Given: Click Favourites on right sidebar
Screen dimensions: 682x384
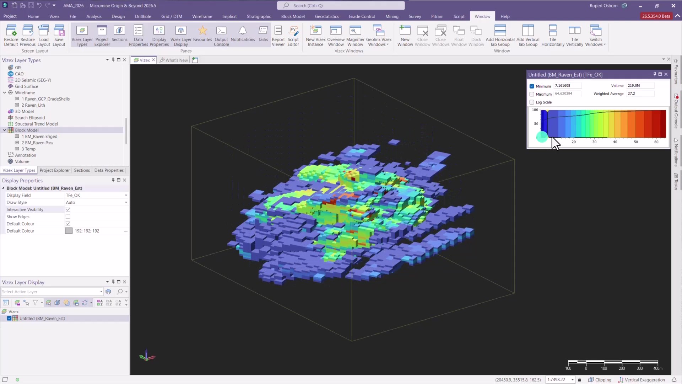Looking at the screenshot, I should pos(676,71).
